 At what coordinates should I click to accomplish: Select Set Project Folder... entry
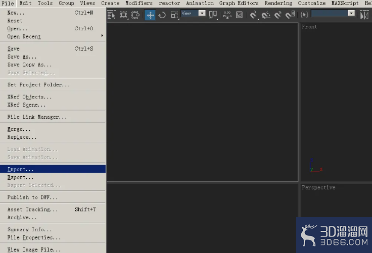pyautogui.click(x=53, y=85)
